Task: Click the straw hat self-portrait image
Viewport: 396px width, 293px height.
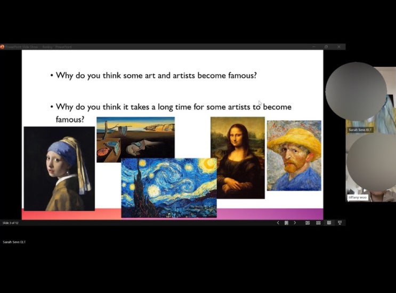Action: tap(294, 155)
